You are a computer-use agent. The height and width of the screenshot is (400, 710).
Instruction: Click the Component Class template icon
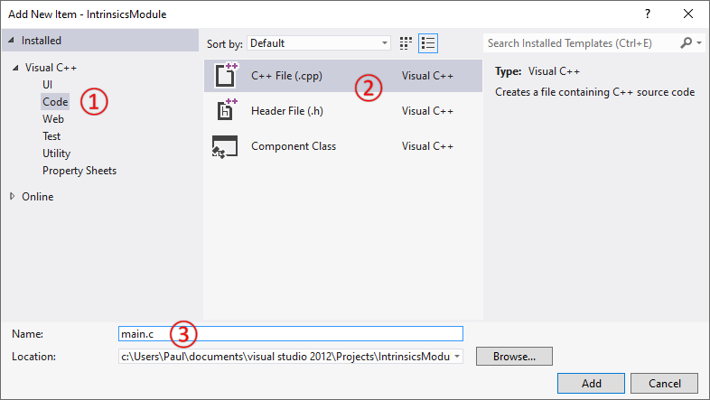click(225, 146)
